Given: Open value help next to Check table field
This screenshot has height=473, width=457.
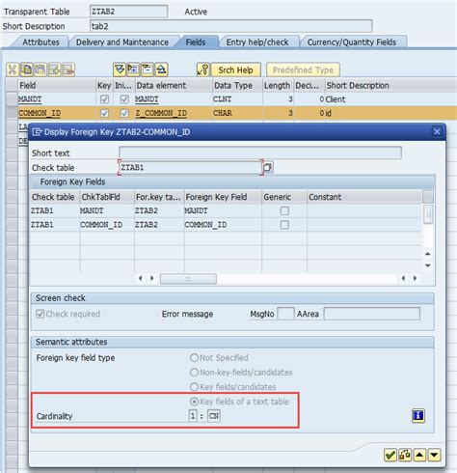Looking at the screenshot, I should click(267, 167).
